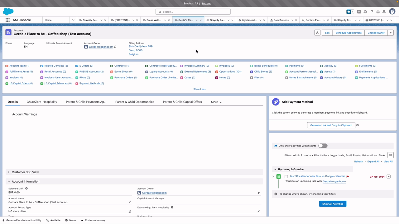Click info icon beside Generate Link button

point(358,125)
